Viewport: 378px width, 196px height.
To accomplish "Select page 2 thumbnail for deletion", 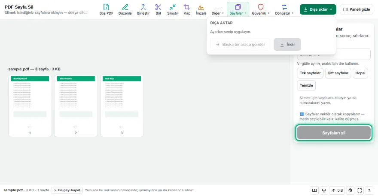I will point(76,106).
